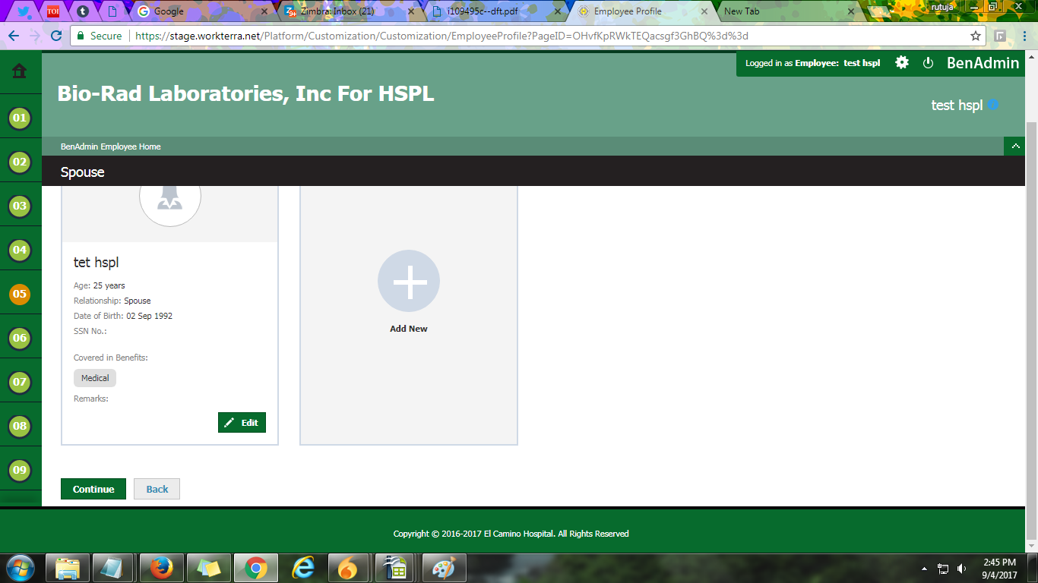
Task: Open step 07 in the sidebar
Action: 20,382
